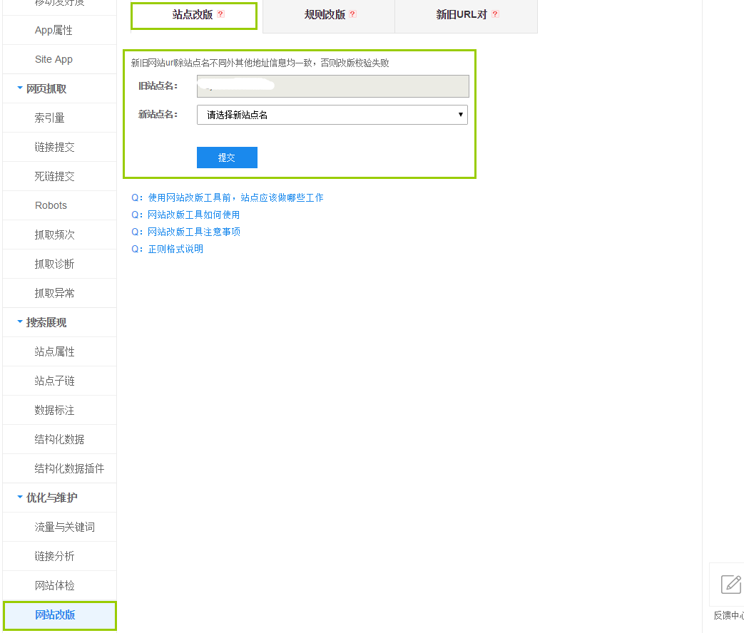Go to 索引量 in the sidebar
The image size is (744, 633).
point(49,118)
